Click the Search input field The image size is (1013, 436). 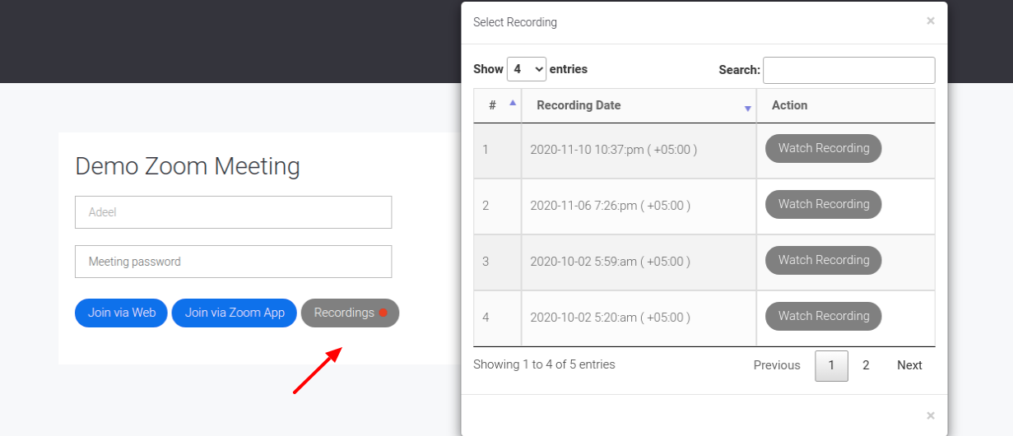tap(849, 70)
